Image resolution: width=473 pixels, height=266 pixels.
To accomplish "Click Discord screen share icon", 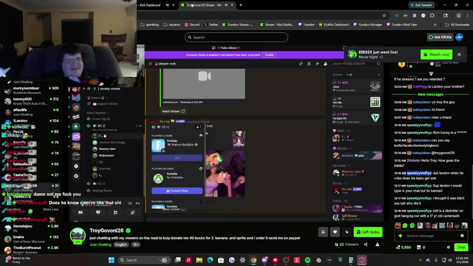I will click(98, 212).
